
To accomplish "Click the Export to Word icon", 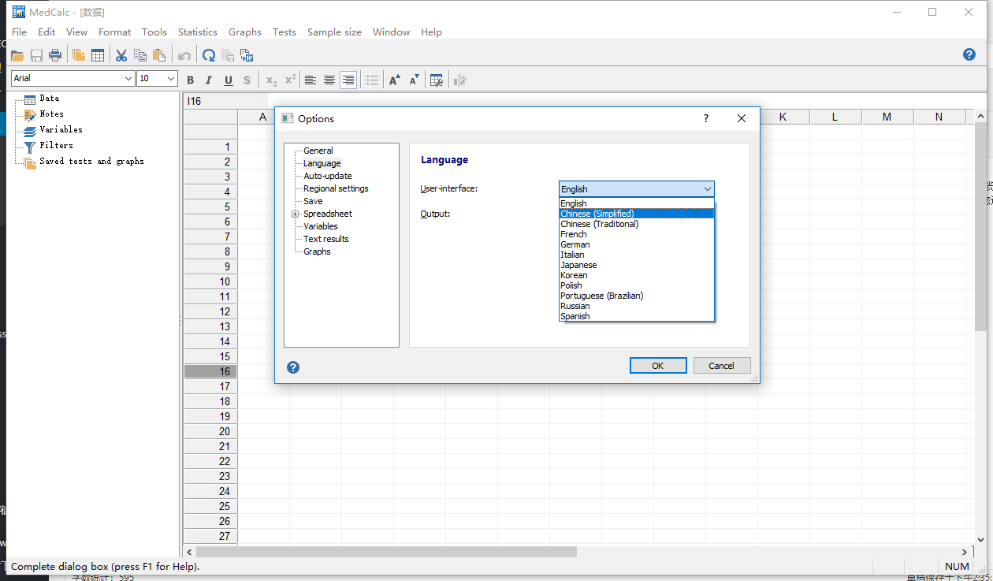I will 247,55.
